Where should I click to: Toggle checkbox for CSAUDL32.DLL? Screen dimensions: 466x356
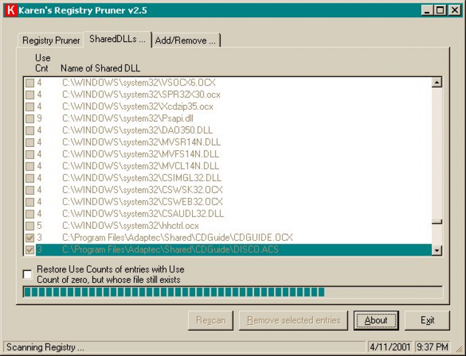click(30, 213)
